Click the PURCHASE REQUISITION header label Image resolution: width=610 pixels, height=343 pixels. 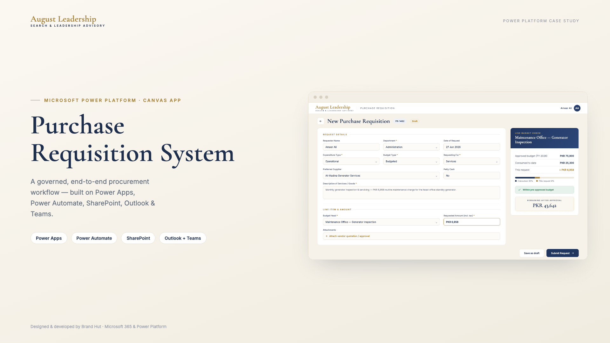coord(377,108)
